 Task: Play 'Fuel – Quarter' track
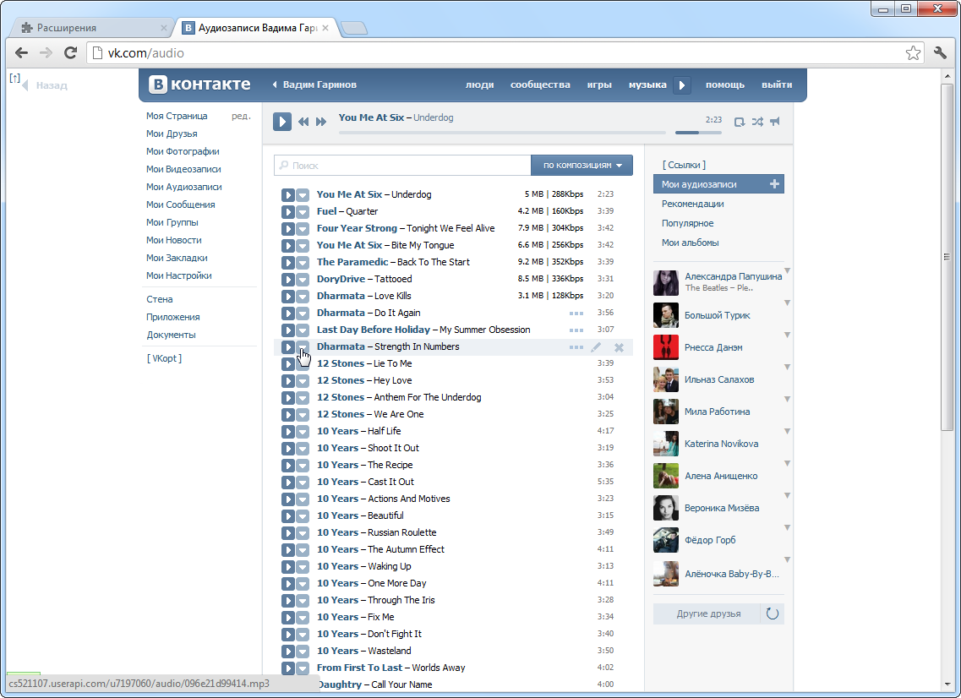coord(288,212)
